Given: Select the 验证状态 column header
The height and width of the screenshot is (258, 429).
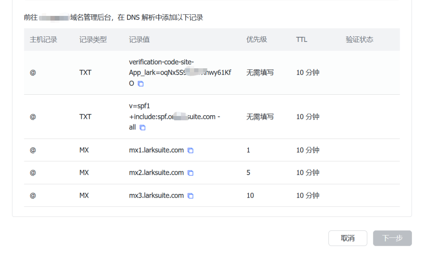Looking at the screenshot, I should pyautogui.click(x=359, y=40).
